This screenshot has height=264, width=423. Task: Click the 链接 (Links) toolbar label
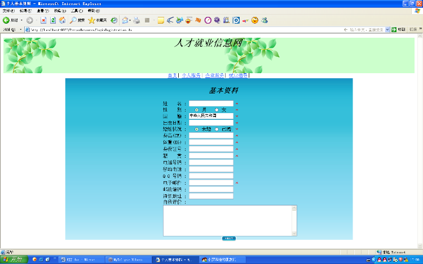tap(413, 29)
